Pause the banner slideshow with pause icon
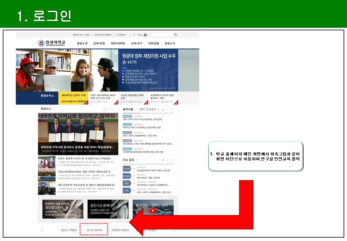347x241 pixels. point(174,88)
